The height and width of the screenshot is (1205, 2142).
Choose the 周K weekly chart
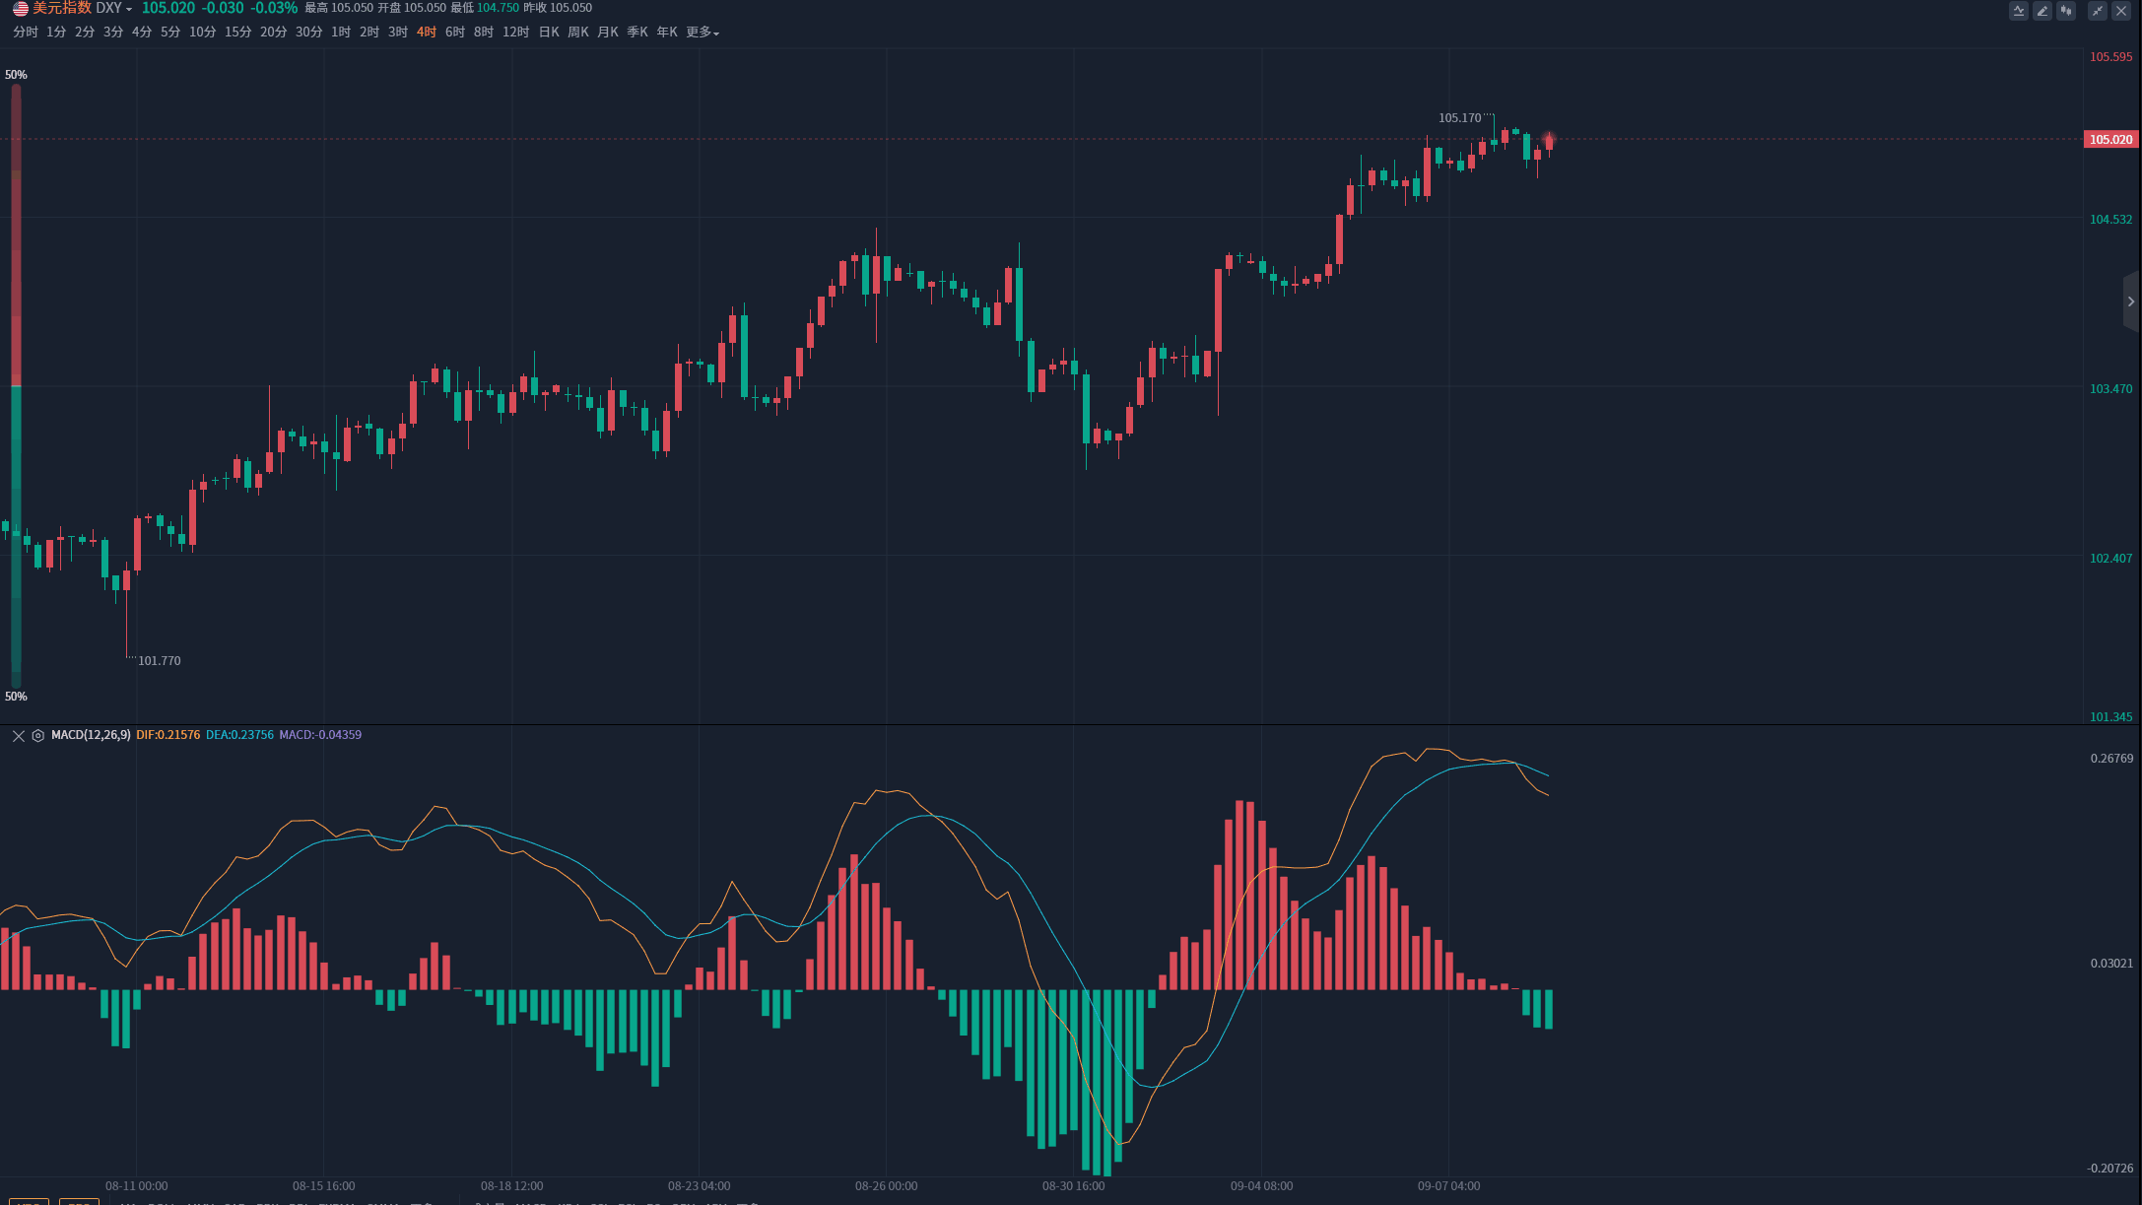pos(578,33)
